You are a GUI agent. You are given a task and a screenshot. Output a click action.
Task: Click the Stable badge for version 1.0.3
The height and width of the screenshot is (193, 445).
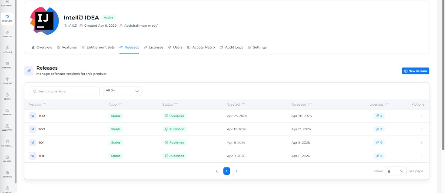pyautogui.click(x=116, y=116)
